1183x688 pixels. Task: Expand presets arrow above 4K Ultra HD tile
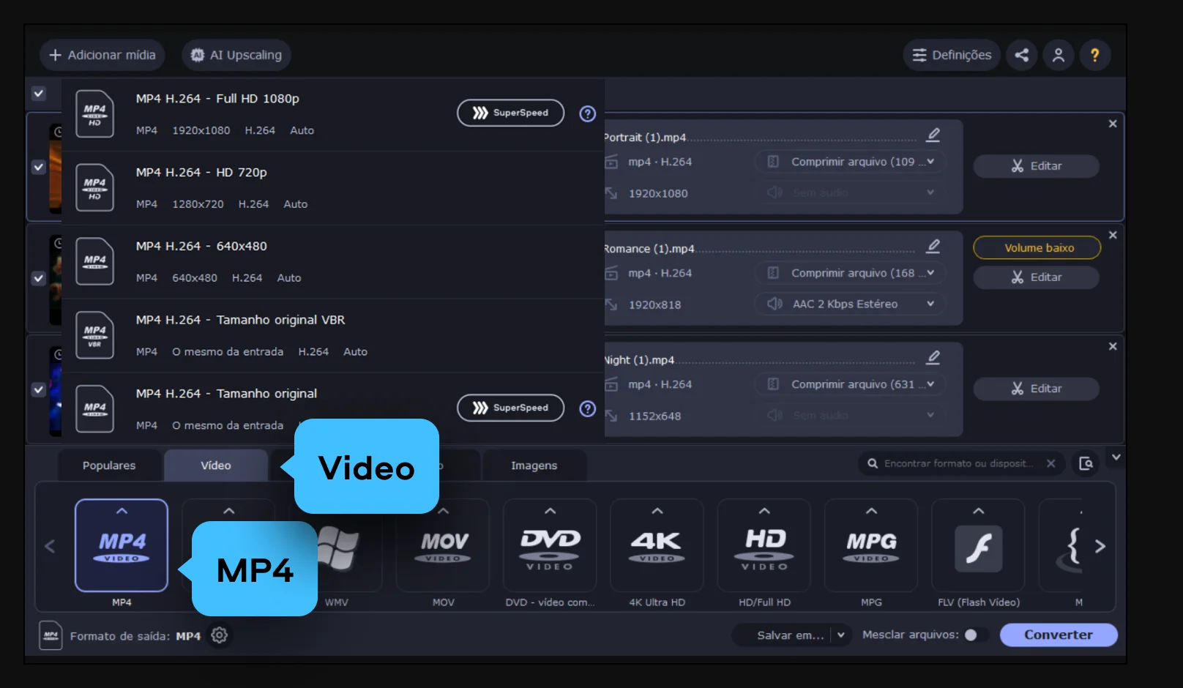(x=657, y=511)
